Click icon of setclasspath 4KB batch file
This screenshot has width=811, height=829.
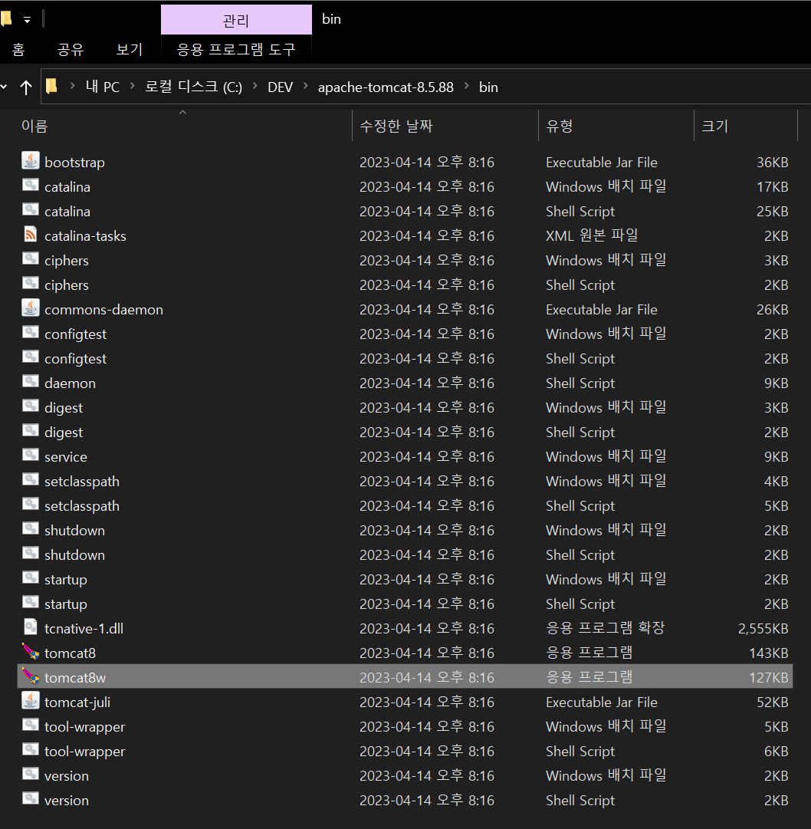(x=31, y=479)
